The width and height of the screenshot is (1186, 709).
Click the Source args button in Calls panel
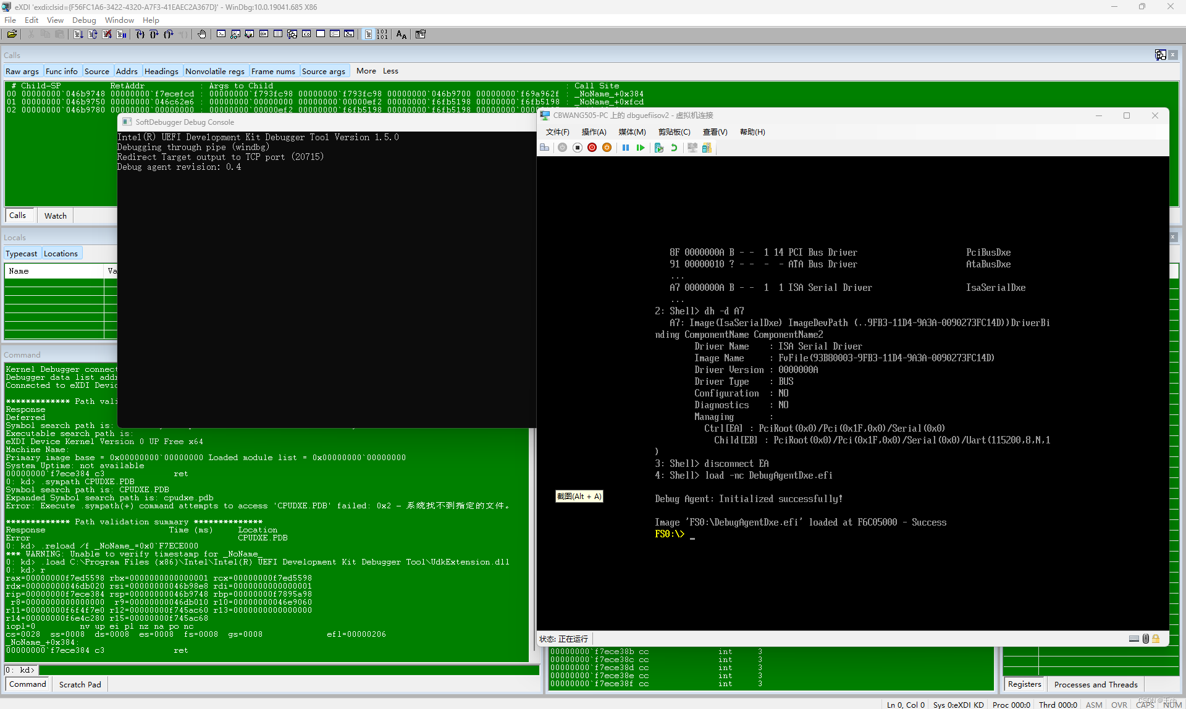[324, 71]
